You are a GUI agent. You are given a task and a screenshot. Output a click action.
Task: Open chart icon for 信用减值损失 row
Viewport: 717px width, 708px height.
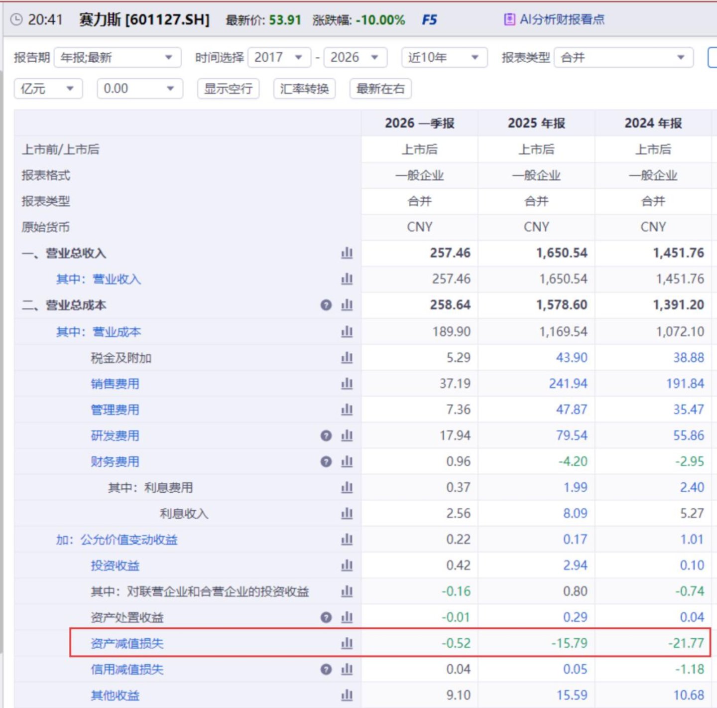(347, 669)
